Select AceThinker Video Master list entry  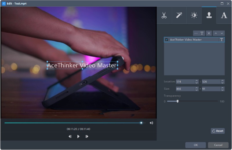click(x=194, y=40)
